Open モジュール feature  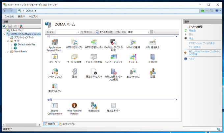[x=133, y=59]
